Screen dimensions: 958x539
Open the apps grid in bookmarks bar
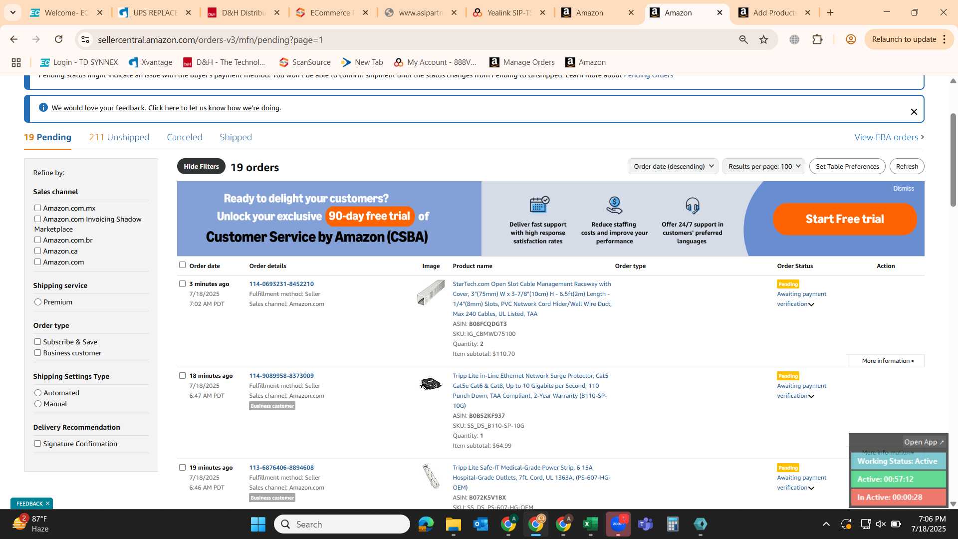pos(16,62)
